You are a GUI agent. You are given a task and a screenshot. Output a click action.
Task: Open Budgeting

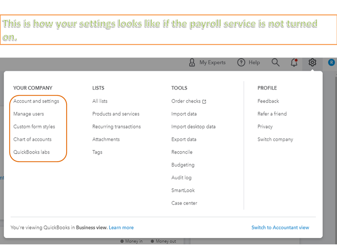pos(183,165)
